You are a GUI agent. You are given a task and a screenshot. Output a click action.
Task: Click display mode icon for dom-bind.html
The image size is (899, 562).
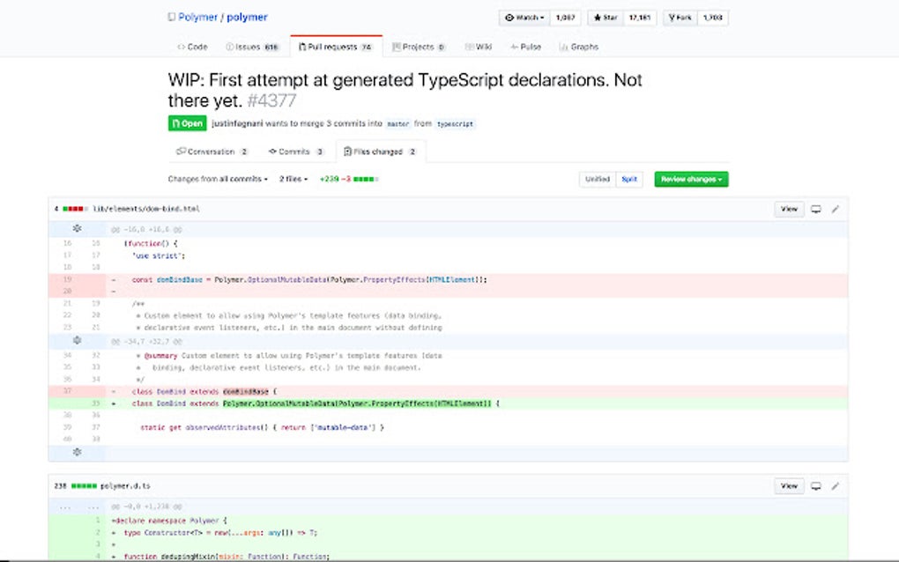coord(816,209)
